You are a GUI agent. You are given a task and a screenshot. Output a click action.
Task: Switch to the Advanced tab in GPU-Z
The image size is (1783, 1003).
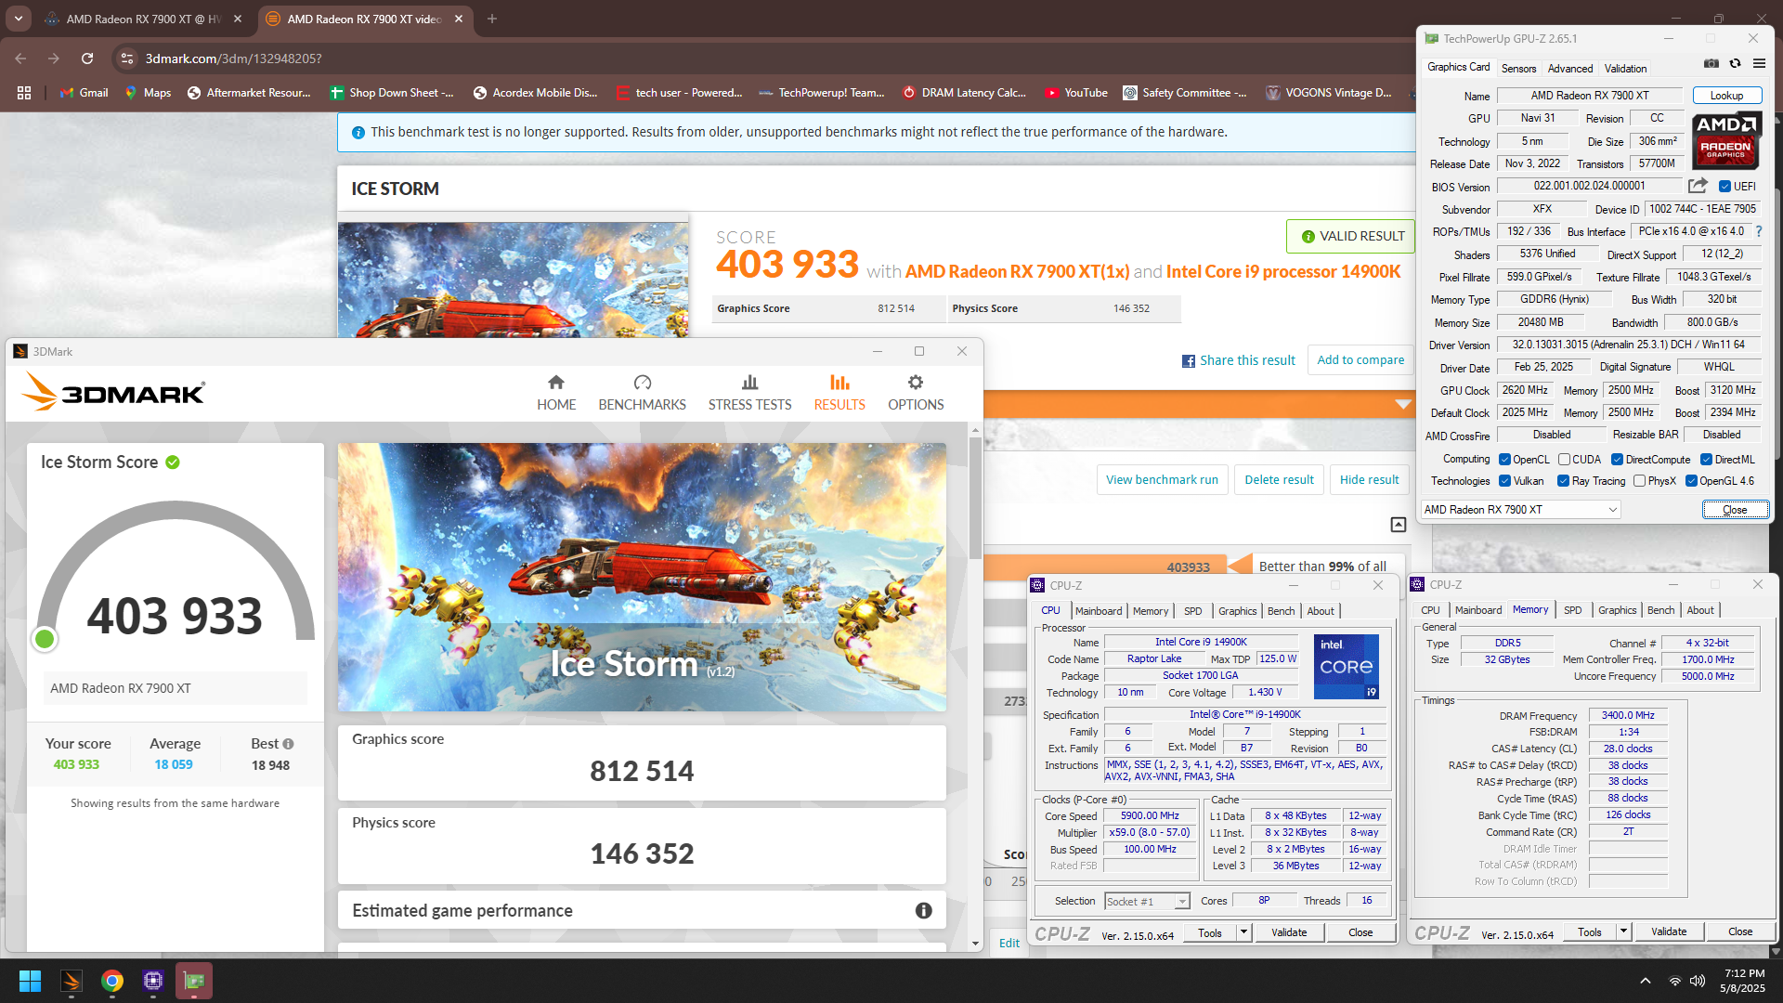pos(1569,69)
